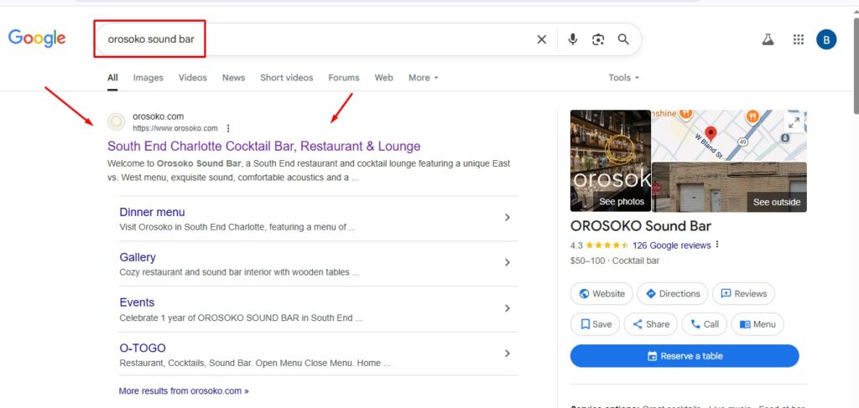The width and height of the screenshot is (859, 408).
Task: Open the map thumbnail
Action: point(729,135)
